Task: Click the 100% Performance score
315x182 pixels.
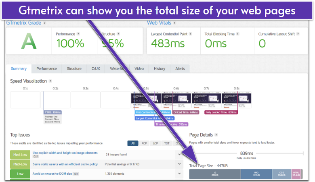Action: pos(70,43)
